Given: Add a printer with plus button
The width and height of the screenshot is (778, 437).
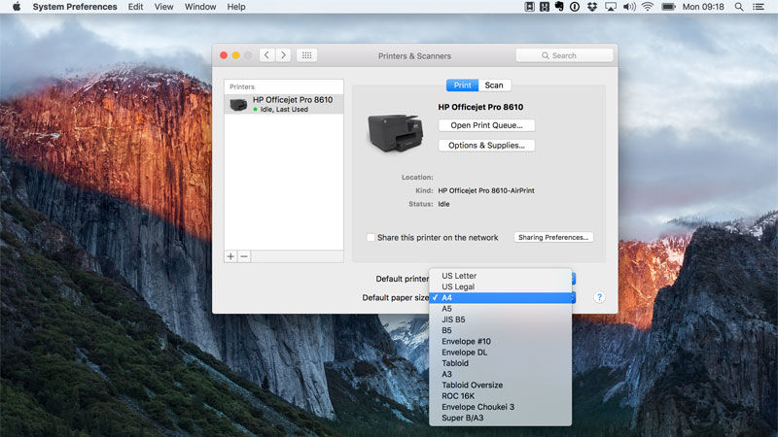Looking at the screenshot, I should (x=230, y=256).
